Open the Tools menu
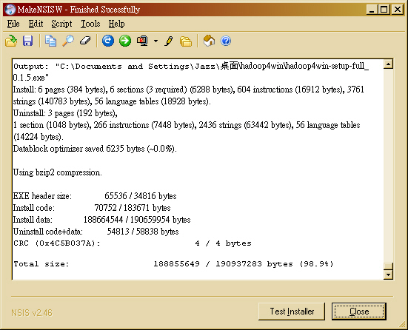The height and width of the screenshot is (330, 408). (90, 24)
